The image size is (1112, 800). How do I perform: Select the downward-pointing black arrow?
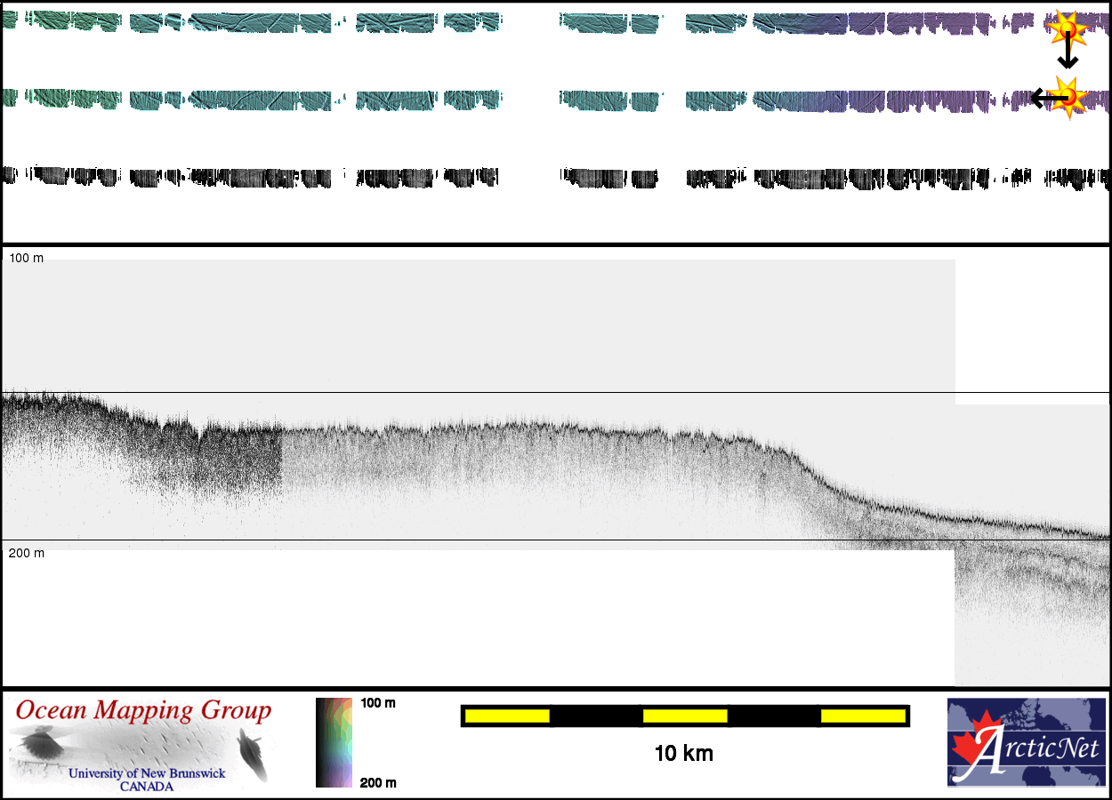pos(1067,55)
